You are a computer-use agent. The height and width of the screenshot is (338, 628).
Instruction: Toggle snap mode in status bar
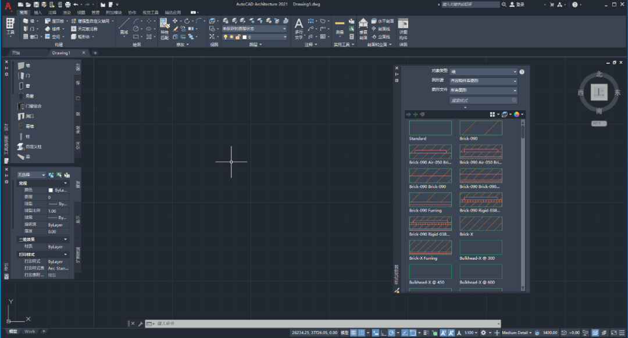pos(362,333)
